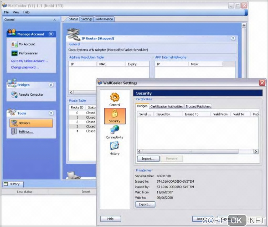Screen dimensions: 268x227
Task: Select route row 3 in Route Table
Action: 83,126
